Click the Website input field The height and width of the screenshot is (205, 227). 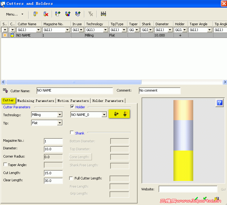(188, 189)
